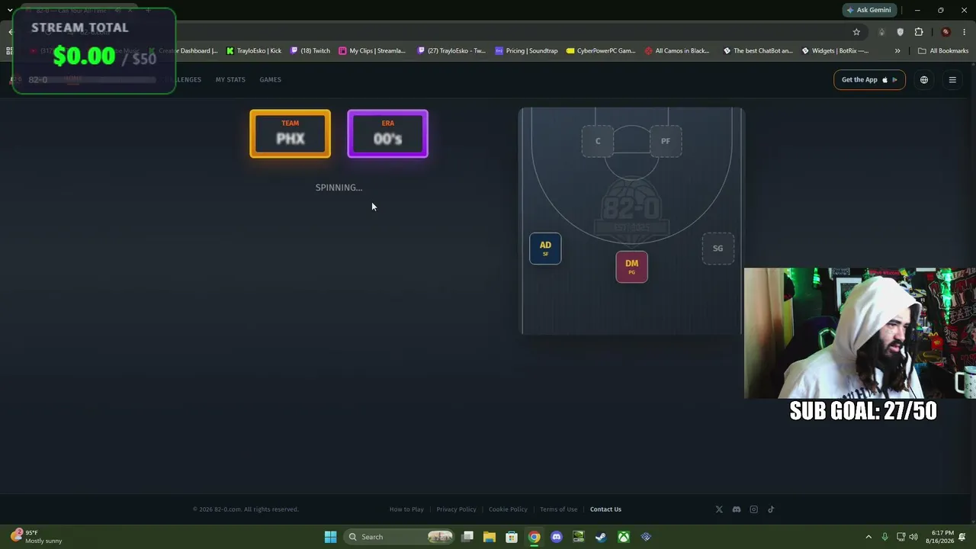Click the Windows taskbar Search box
This screenshot has width=976, height=549.
399,537
